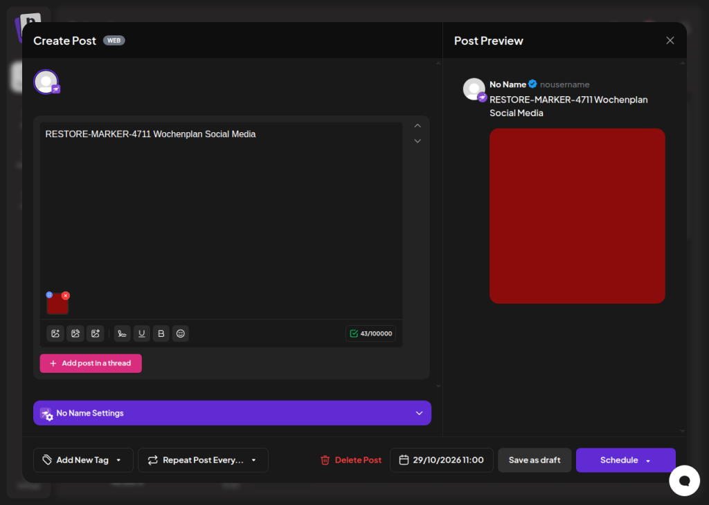The image size is (709, 505).
Task: Expand the No Name Settings panel
Action: pyautogui.click(x=232, y=413)
